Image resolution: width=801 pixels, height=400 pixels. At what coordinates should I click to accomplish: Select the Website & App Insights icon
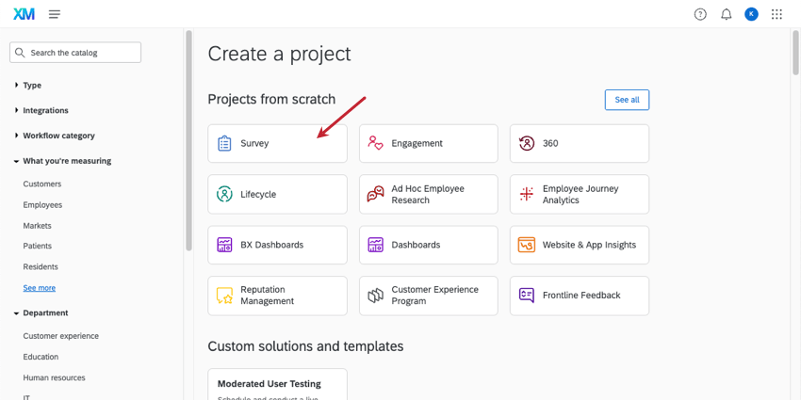pyautogui.click(x=526, y=245)
